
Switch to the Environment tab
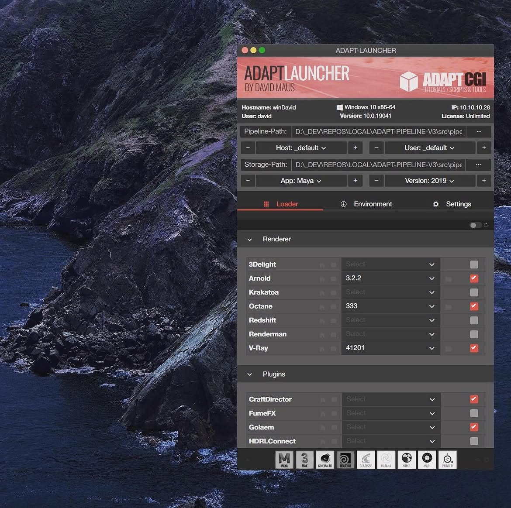366,204
